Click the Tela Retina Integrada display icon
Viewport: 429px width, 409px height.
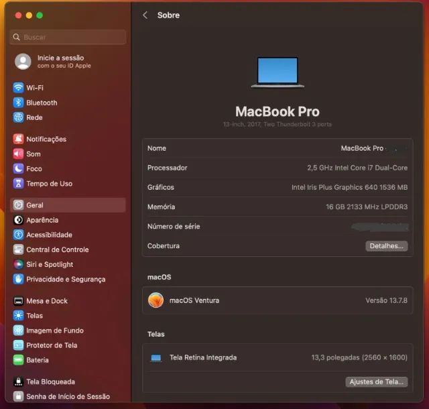point(156,358)
